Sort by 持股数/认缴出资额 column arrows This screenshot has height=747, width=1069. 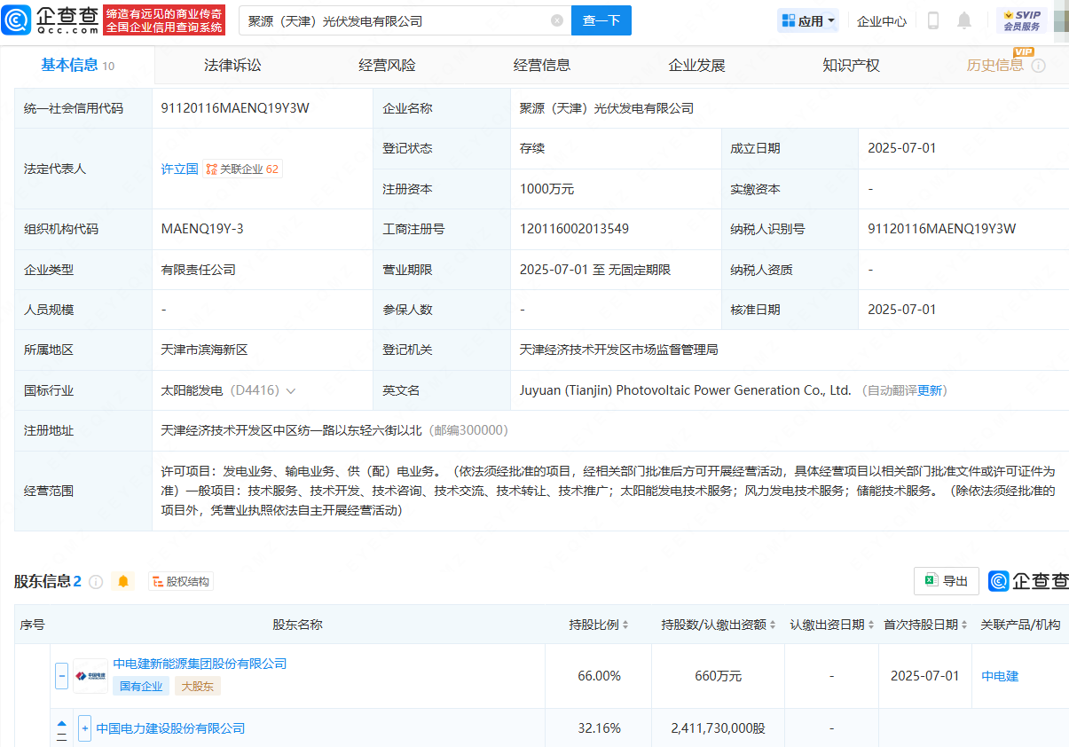pos(773,625)
